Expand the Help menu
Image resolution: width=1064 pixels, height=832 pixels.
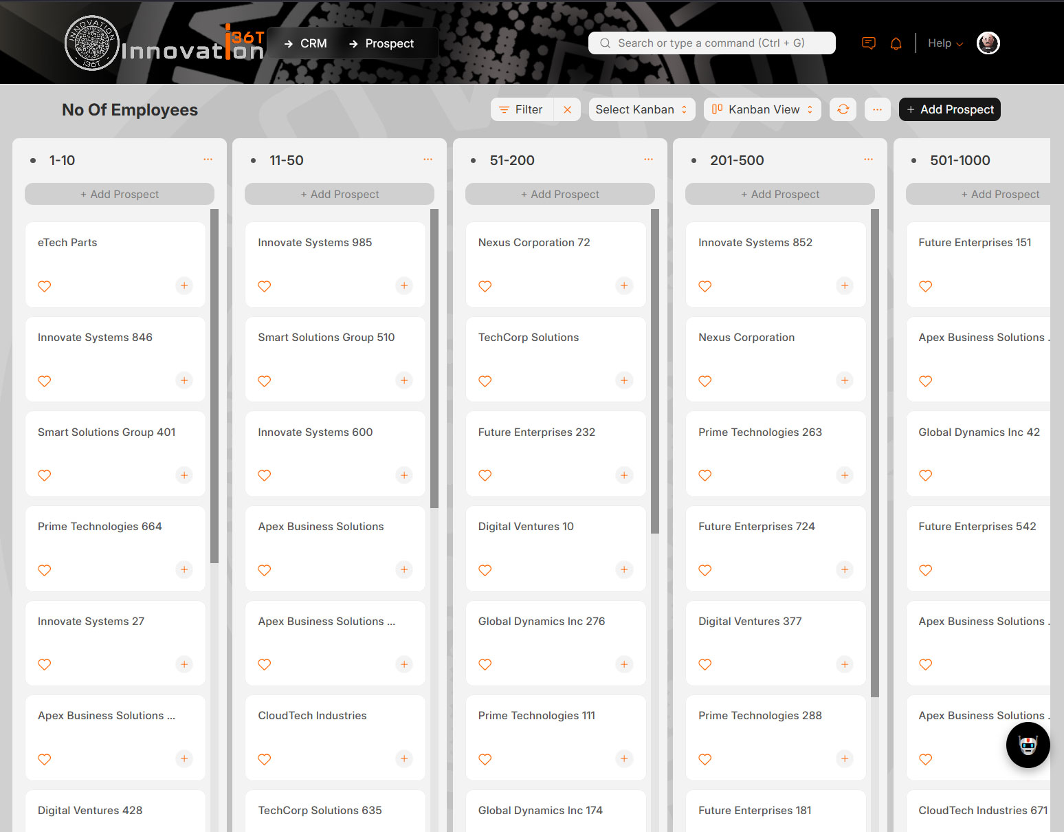[945, 43]
